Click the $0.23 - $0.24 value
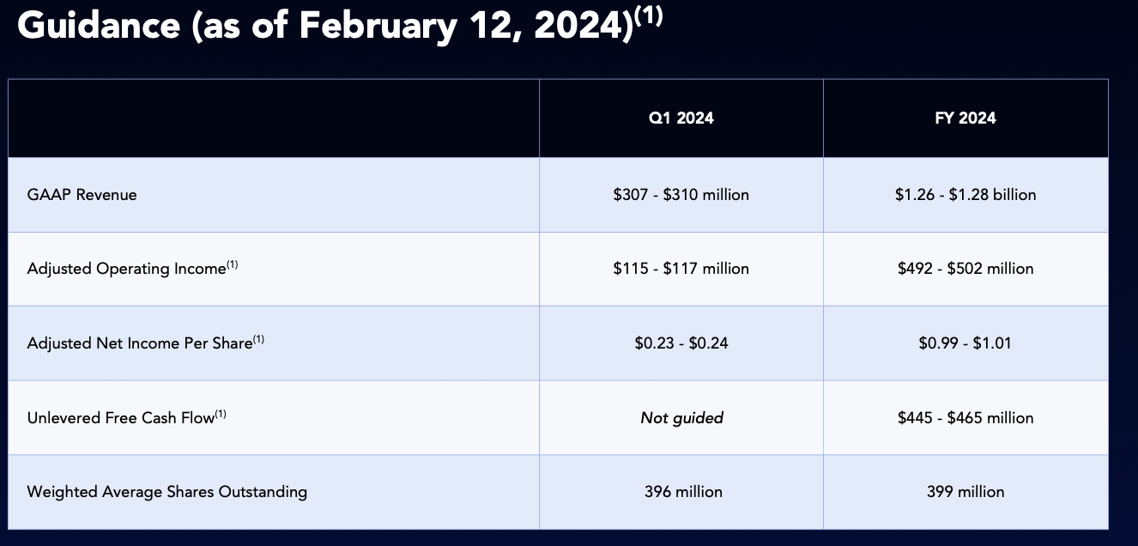 coord(681,343)
